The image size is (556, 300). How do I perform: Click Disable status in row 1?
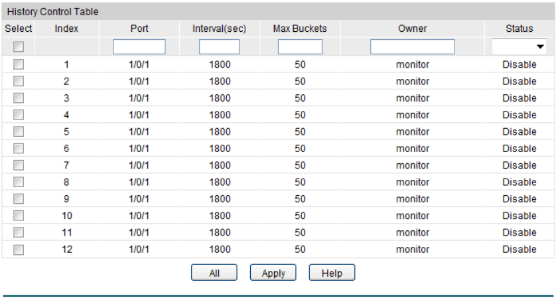tap(520, 64)
